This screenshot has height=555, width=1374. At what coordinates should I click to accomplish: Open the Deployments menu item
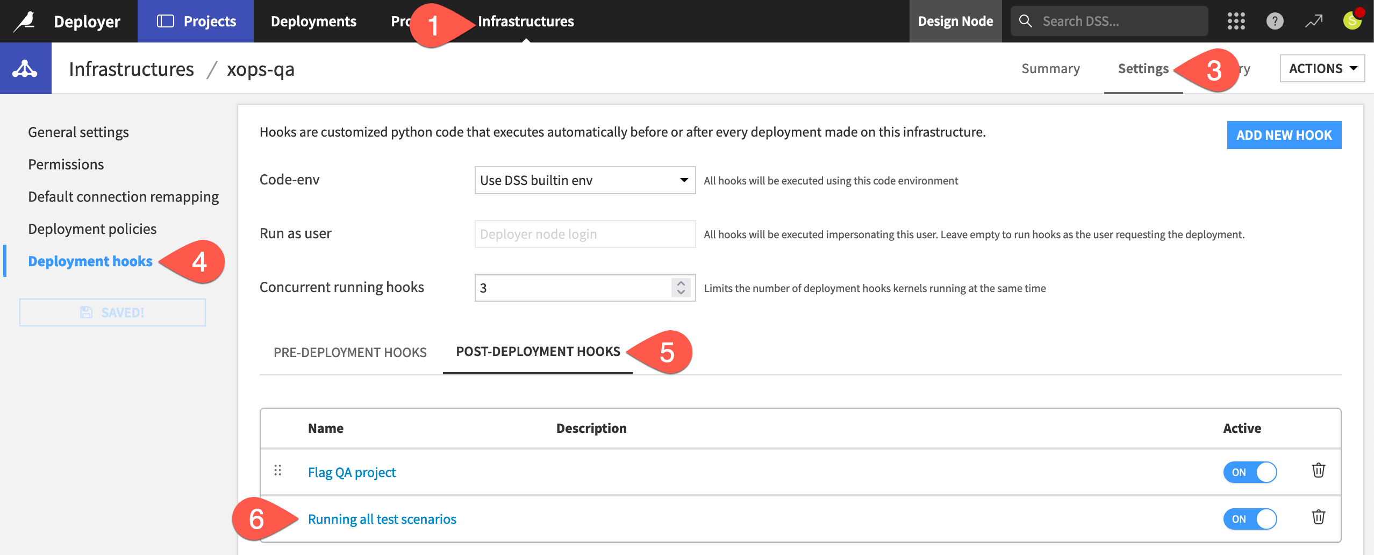(314, 21)
